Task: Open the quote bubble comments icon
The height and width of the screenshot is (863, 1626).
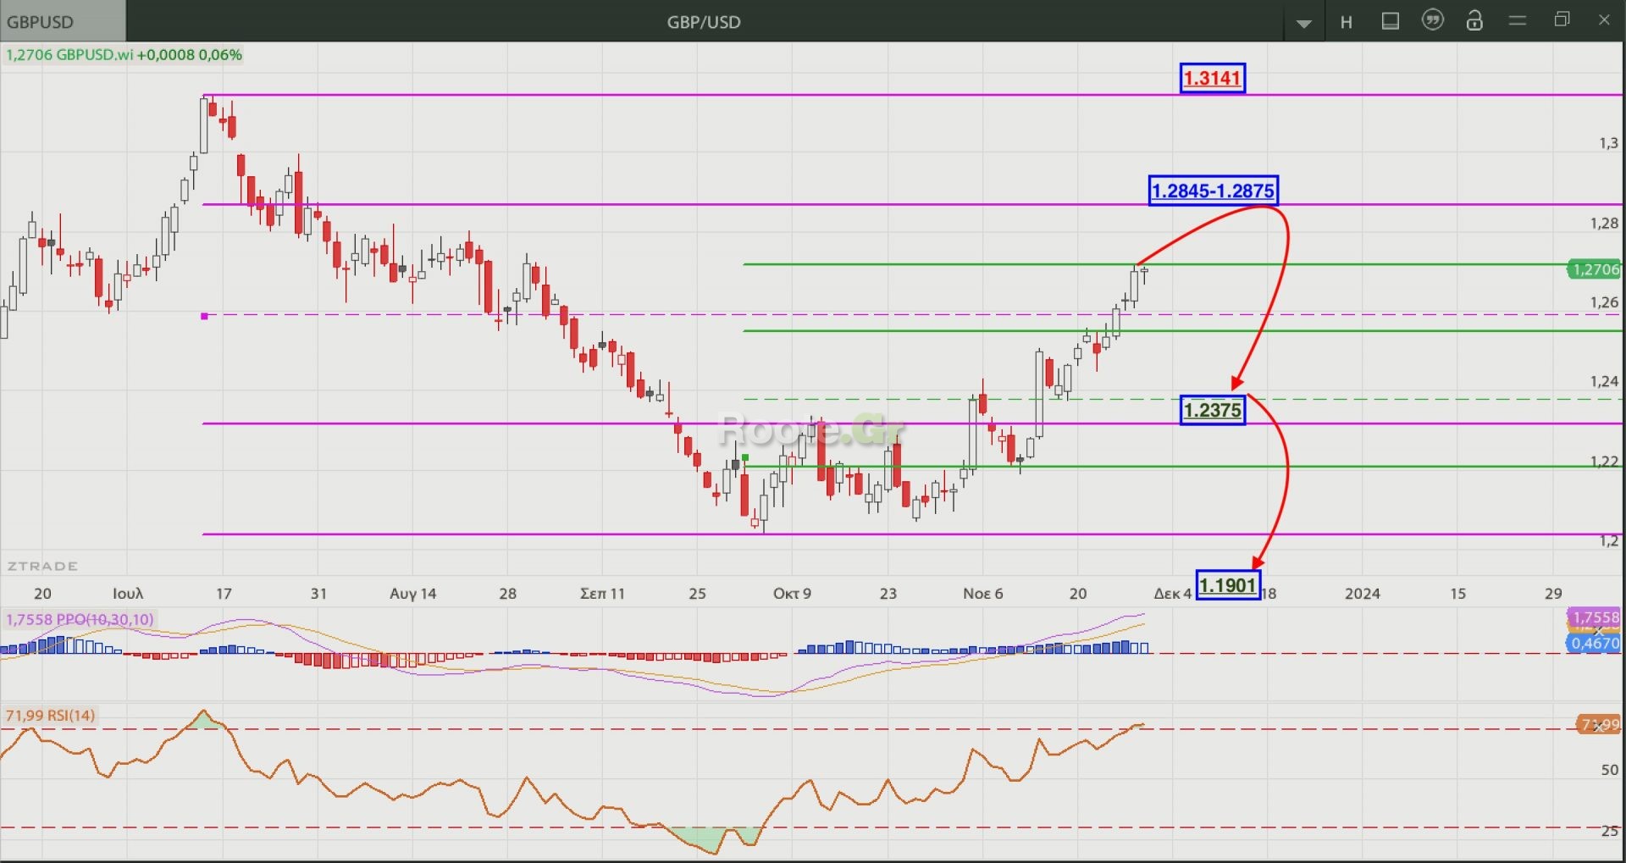Action: click(1432, 20)
